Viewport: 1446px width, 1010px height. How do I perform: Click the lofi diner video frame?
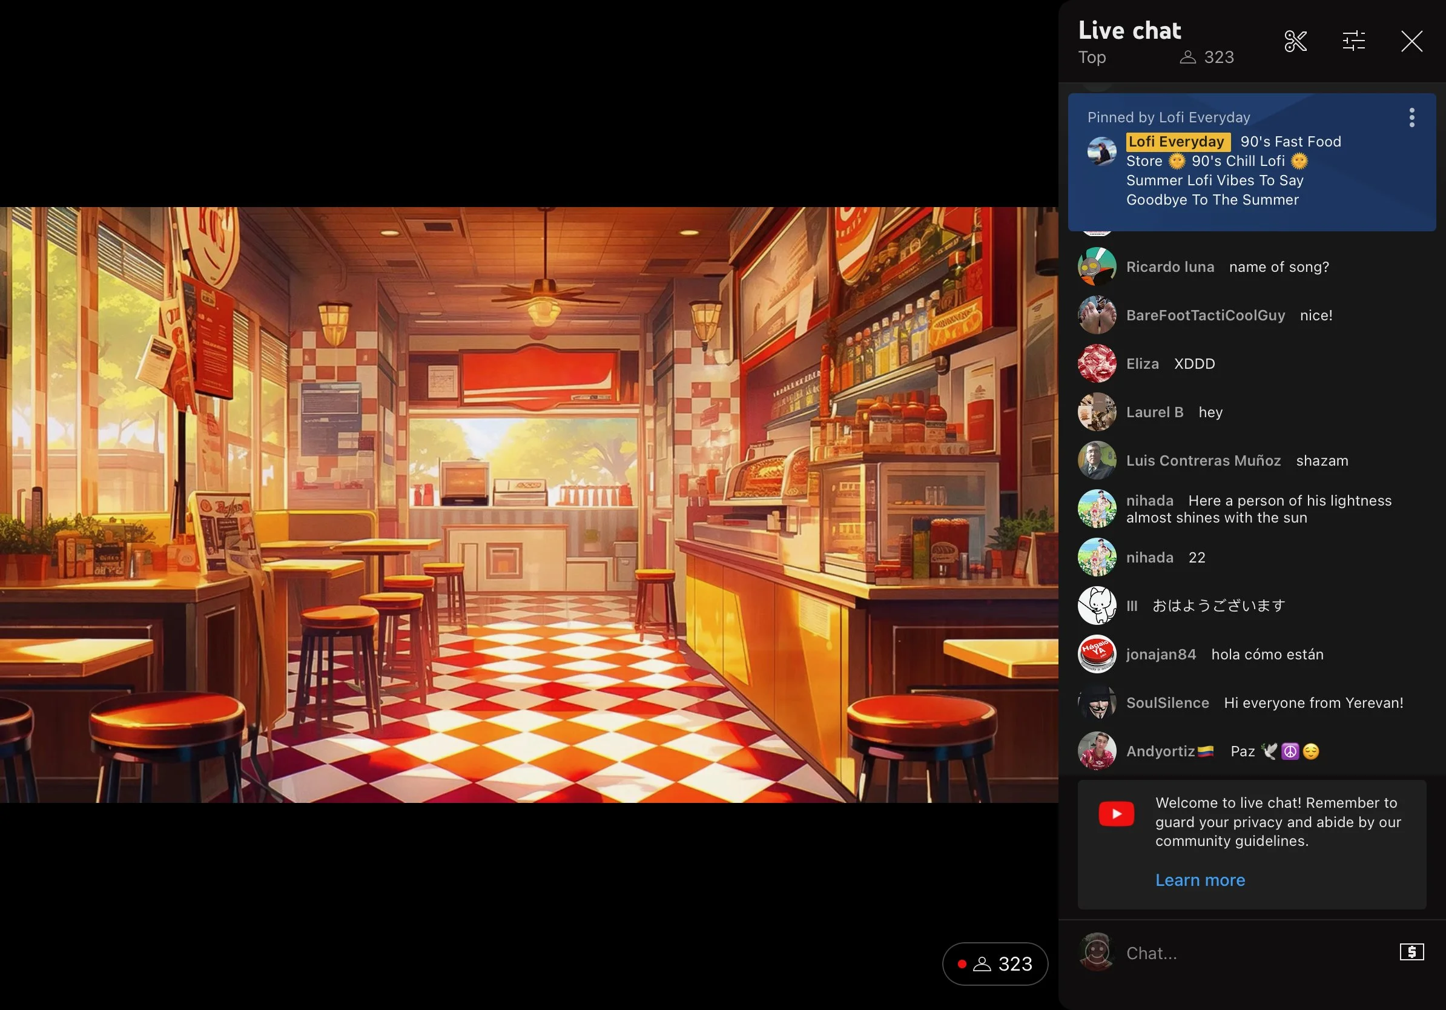pyautogui.click(x=529, y=504)
